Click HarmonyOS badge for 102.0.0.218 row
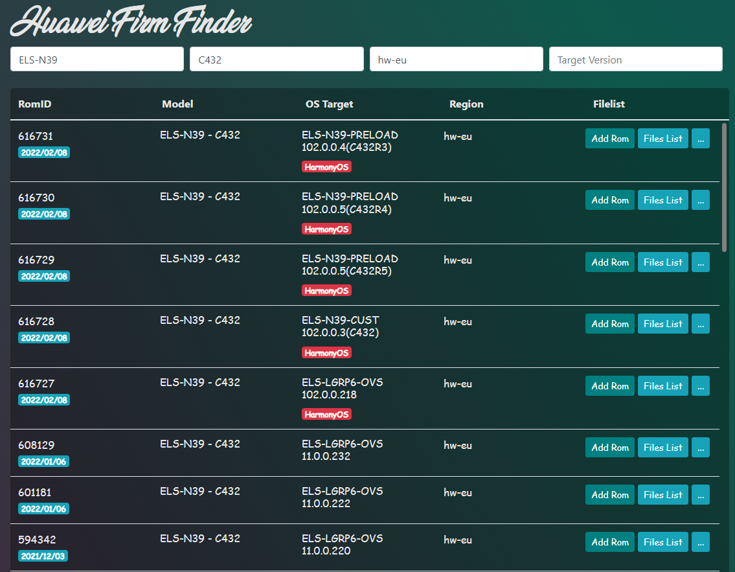 point(327,415)
